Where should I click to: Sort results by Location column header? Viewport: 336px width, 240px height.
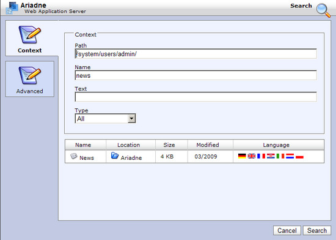(x=131, y=145)
